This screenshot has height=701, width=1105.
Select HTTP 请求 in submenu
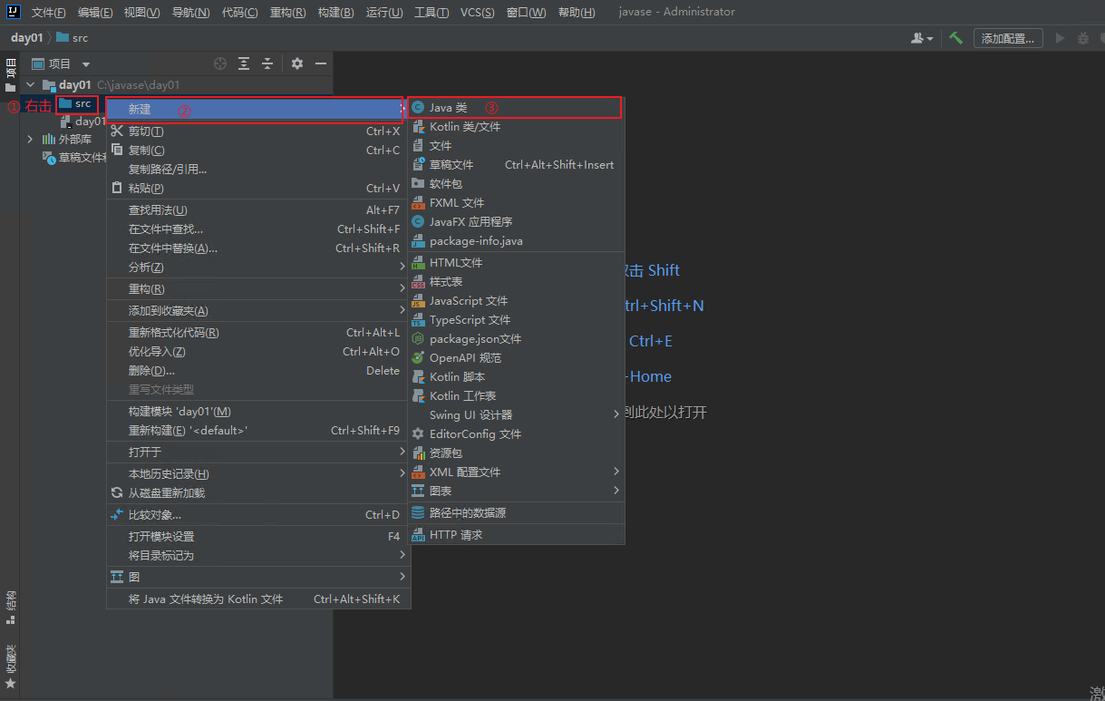515,534
